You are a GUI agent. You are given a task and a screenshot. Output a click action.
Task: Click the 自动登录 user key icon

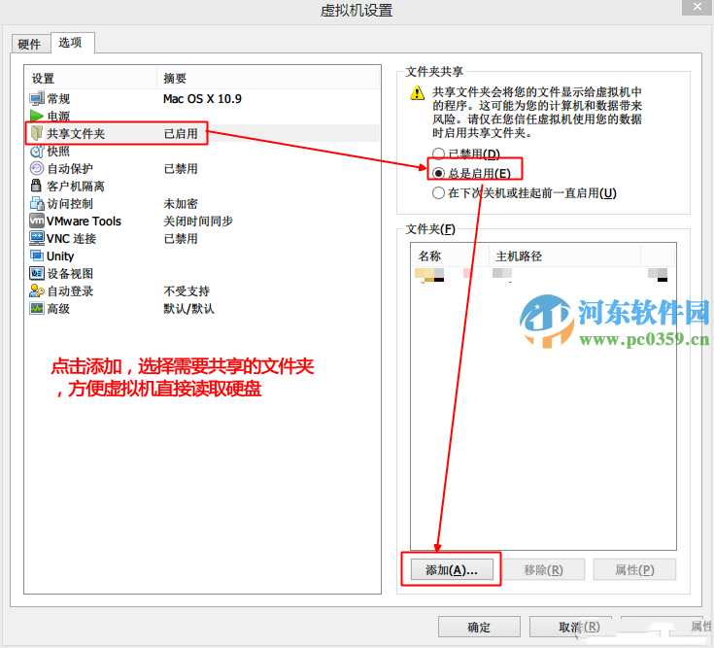37,290
